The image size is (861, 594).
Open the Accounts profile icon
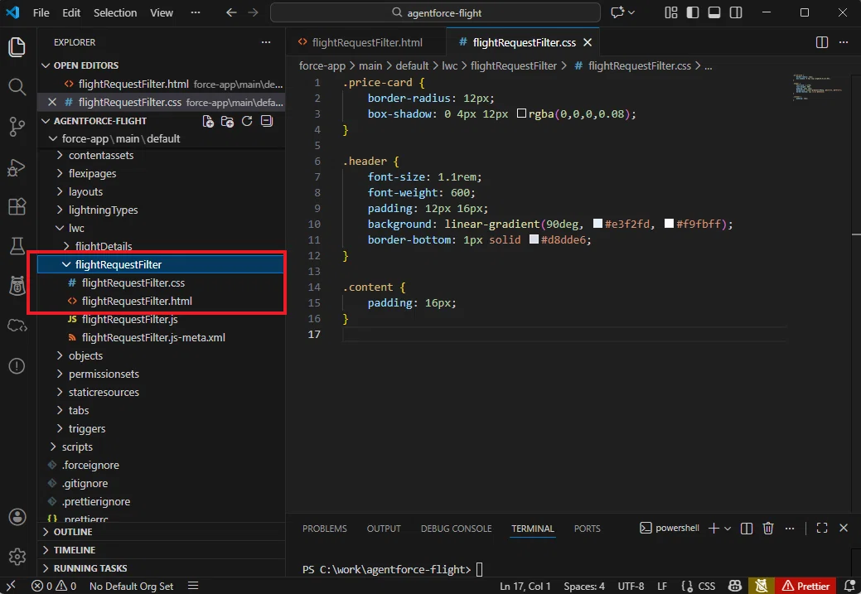[x=17, y=517]
